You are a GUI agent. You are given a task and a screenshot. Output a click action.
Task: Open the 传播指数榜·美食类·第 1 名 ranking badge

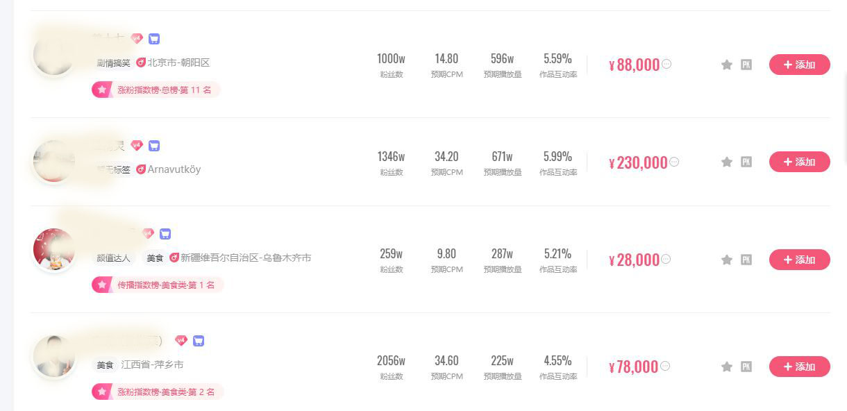[x=158, y=285]
